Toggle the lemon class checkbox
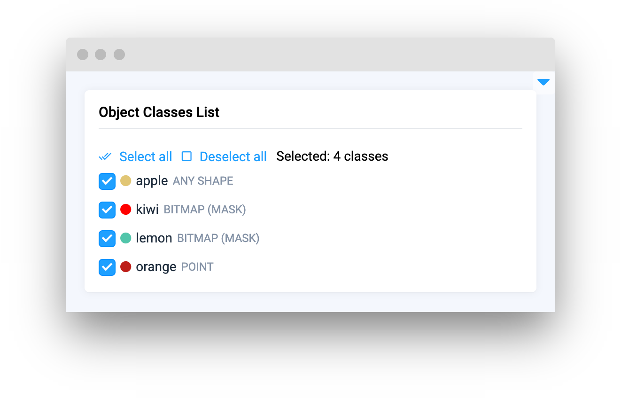 tap(107, 239)
